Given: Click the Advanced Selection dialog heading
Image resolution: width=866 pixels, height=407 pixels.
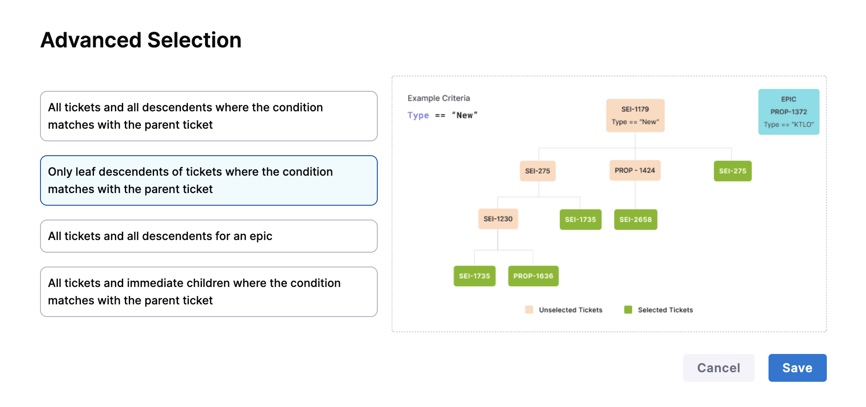Looking at the screenshot, I should pos(141,40).
